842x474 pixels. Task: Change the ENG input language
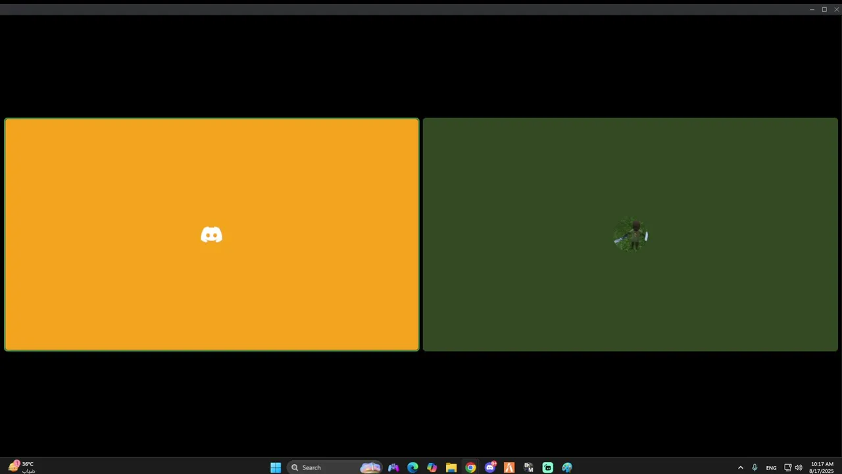pos(771,468)
